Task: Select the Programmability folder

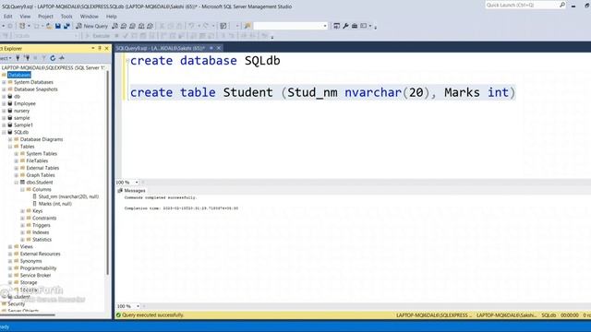Action: click(x=38, y=268)
